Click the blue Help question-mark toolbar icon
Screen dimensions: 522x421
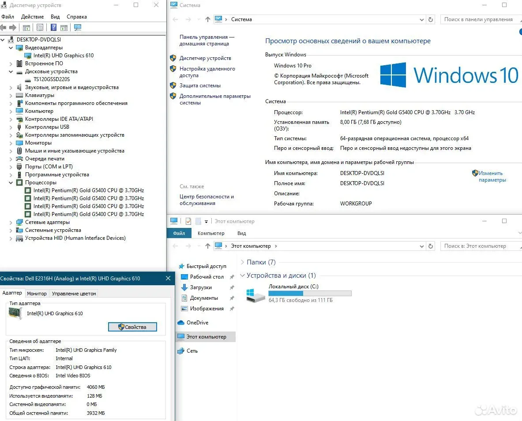(53, 28)
